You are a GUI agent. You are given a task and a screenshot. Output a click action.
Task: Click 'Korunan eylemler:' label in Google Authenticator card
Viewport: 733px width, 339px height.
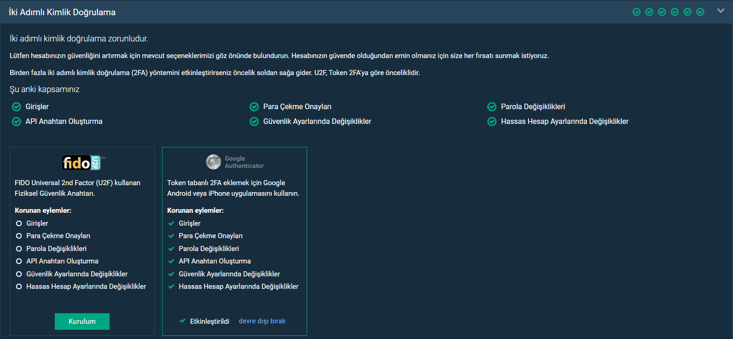click(x=195, y=210)
